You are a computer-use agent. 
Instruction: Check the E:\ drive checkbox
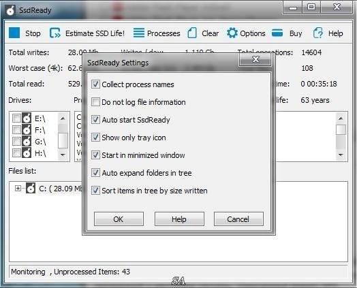point(16,118)
